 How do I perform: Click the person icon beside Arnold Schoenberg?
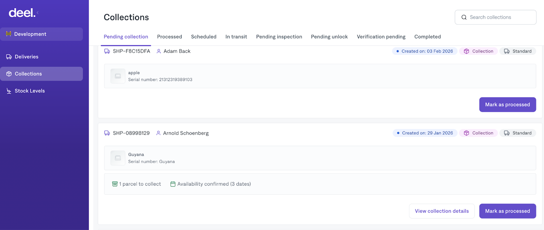click(158, 133)
